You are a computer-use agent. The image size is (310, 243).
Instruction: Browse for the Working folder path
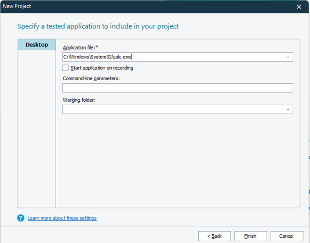[288, 109]
